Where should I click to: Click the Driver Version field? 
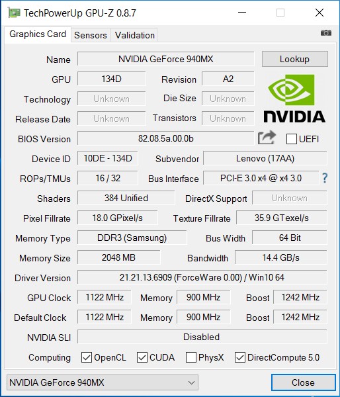pos(202,277)
